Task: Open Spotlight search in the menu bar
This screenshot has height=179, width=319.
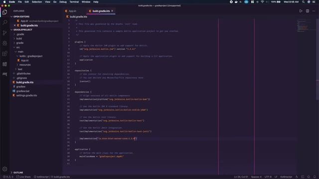Action: (x=303, y=2)
